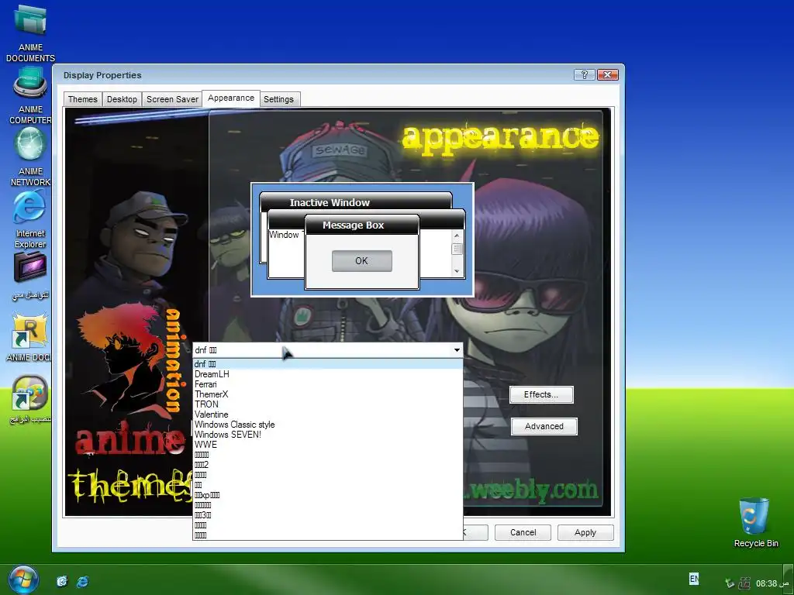794x595 pixels.
Task: Select Valentine from the style list
Action: [328, 414]
